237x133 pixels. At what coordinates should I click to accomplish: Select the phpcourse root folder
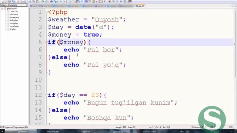pyautogui.click(x=12, y=8)
